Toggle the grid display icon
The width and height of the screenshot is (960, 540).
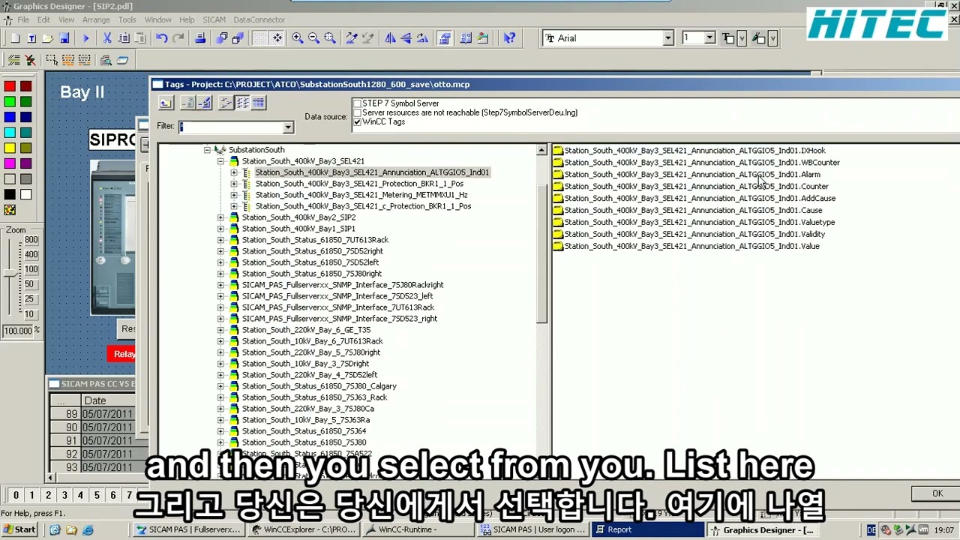click(260, 38)
